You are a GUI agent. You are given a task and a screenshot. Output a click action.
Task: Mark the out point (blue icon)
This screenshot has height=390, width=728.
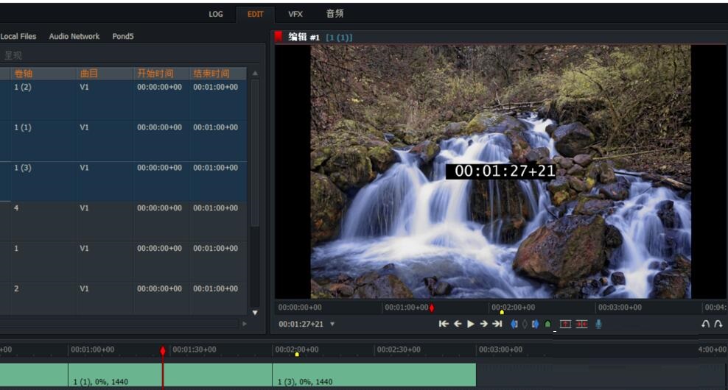point(536,325)
